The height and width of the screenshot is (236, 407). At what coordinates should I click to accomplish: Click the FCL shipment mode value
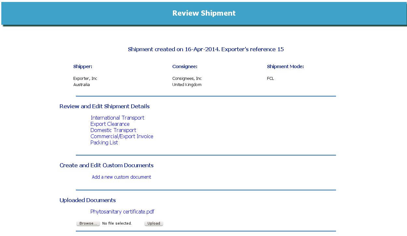tap(271, 79)
